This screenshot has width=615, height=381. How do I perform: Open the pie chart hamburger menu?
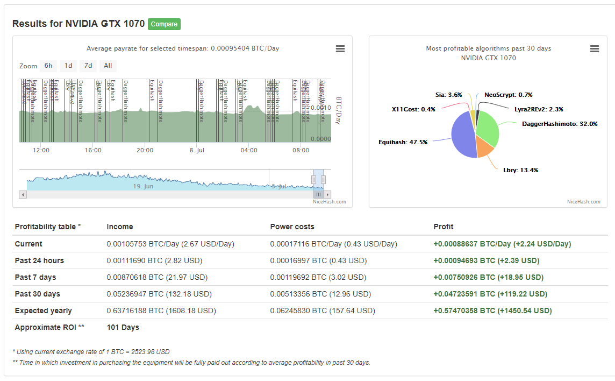(594, 49)
